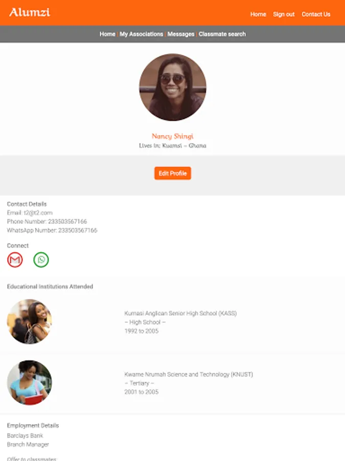Open Nancy Shingi's profile photo

pos(173,87)
